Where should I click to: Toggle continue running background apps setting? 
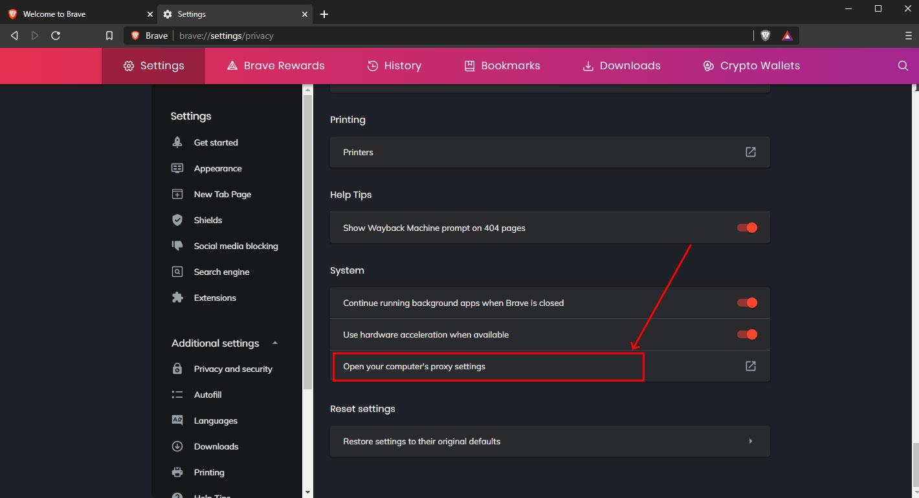point(747,303)
